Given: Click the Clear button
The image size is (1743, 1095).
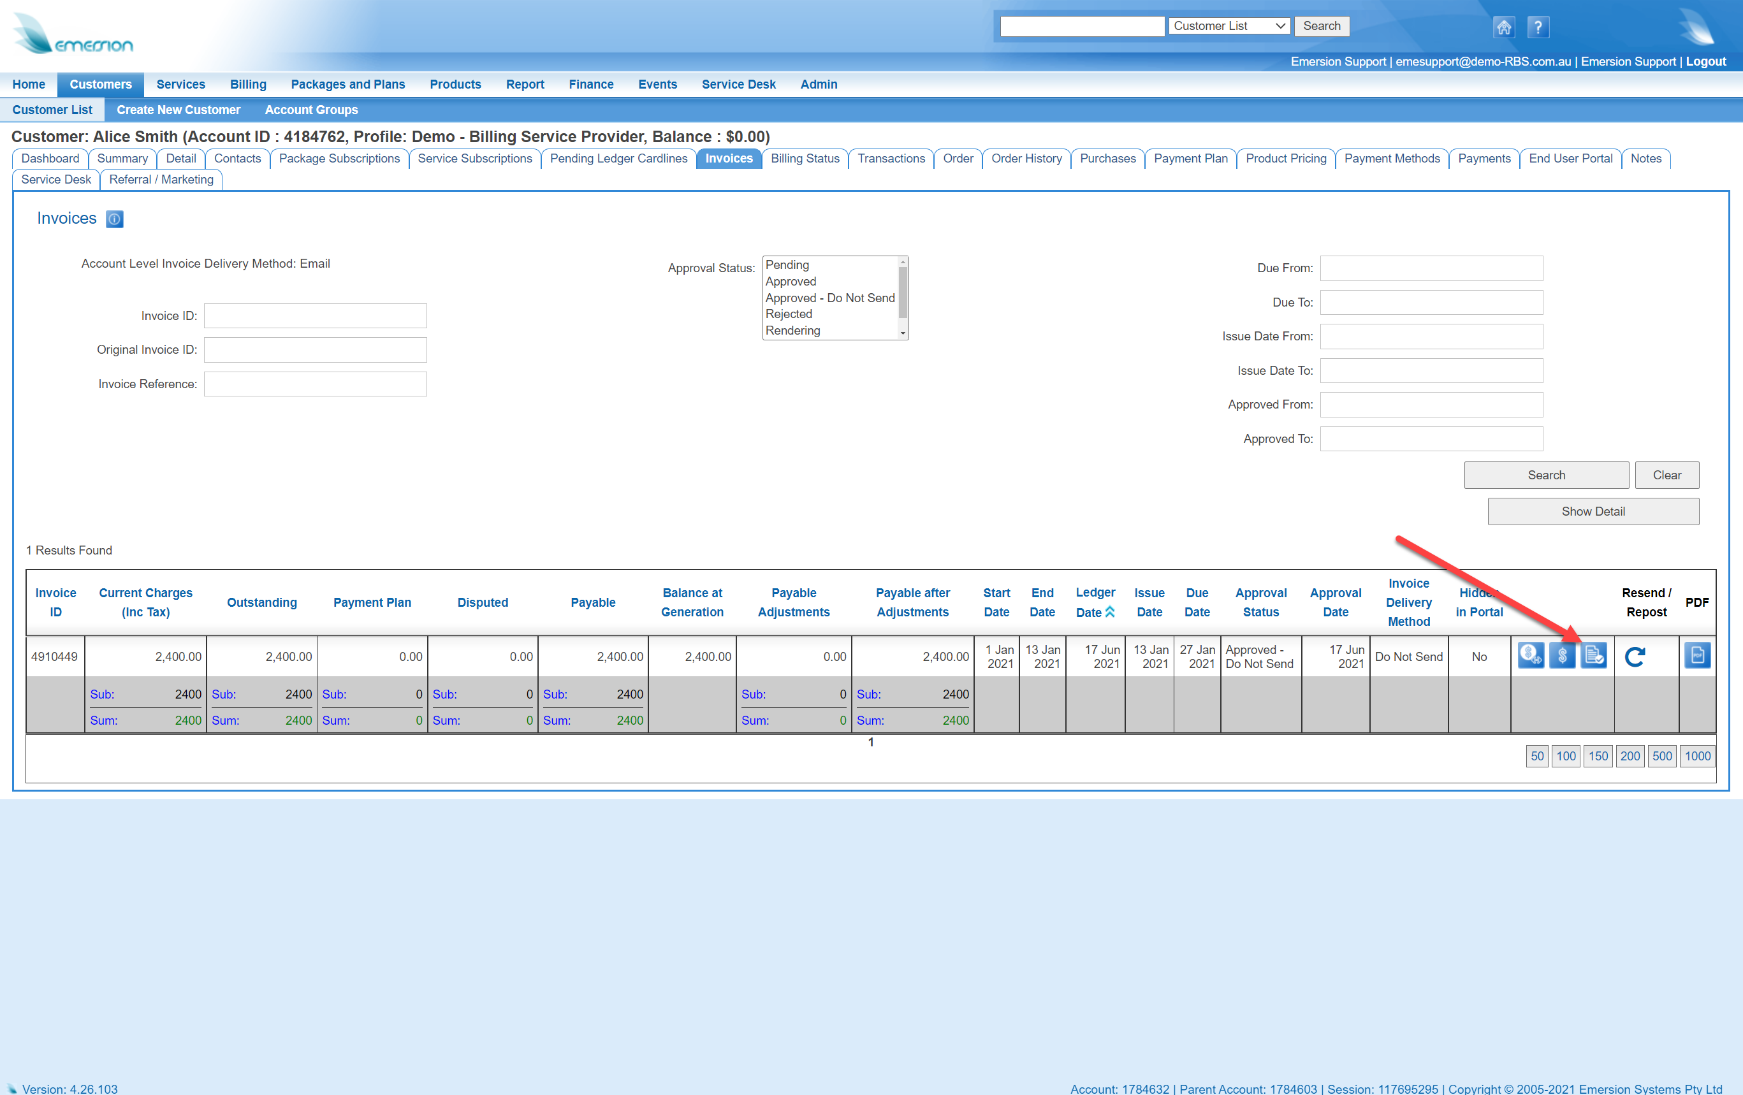Looking at the screenshot, I should 1666,475.
